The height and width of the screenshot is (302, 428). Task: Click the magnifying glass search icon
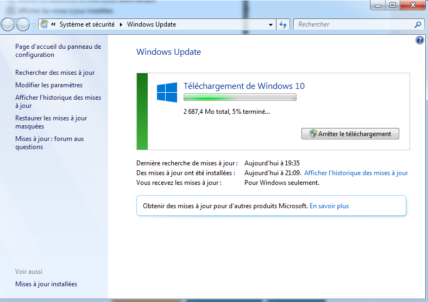(x=418, y=24)
